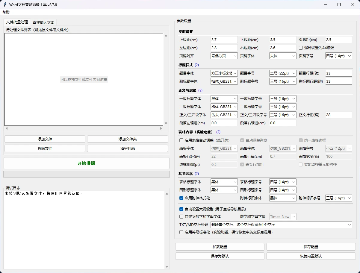Screen dimensions: 360x273
Task: Click 左边距(cm) input field
Action: pos(224,48)
